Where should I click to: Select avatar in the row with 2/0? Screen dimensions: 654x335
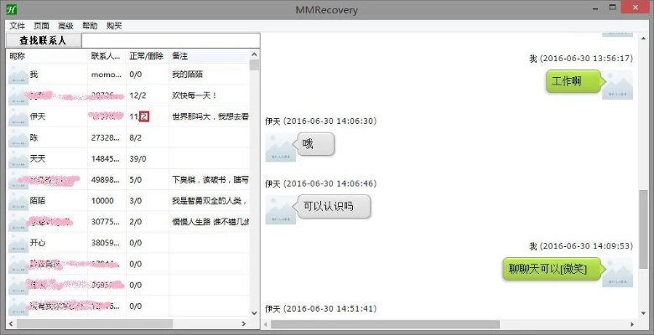point(18,222)
